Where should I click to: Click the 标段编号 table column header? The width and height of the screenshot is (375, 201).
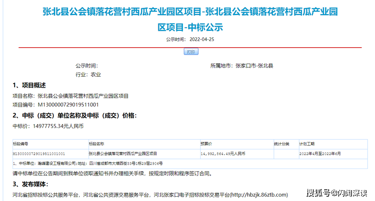click(x=21, y=143)
